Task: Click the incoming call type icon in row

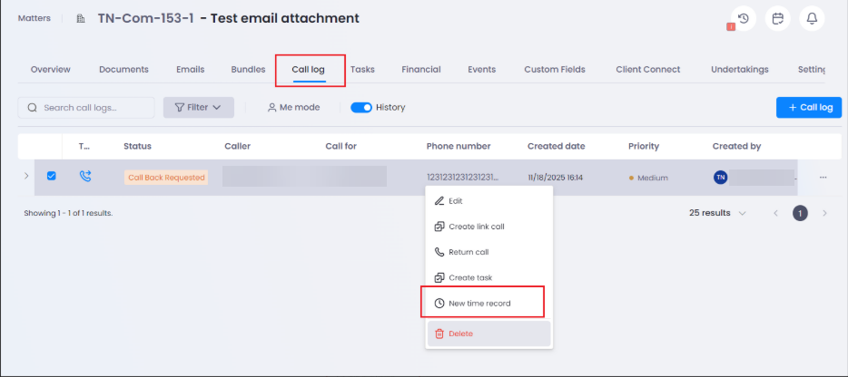Action: click(85, 177)
